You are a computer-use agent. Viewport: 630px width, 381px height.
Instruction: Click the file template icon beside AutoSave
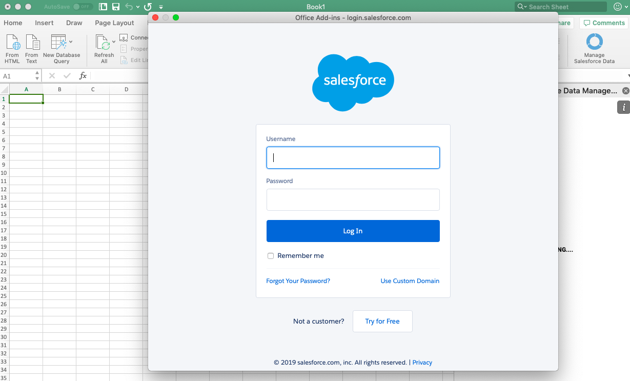point(103,7)
